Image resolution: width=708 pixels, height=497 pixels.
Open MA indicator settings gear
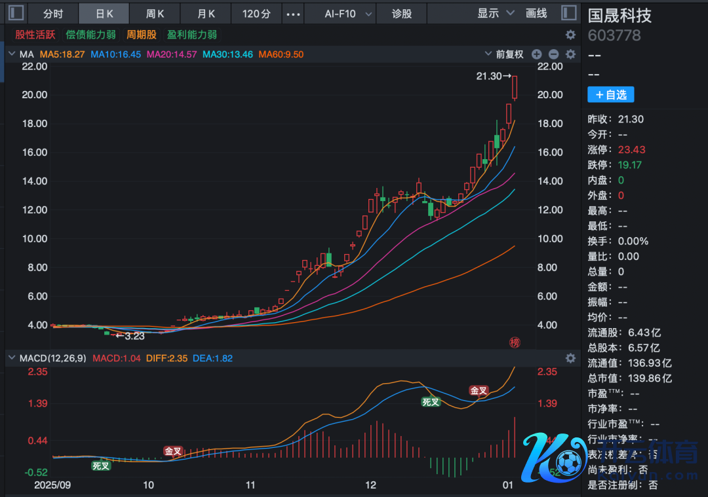570,54
